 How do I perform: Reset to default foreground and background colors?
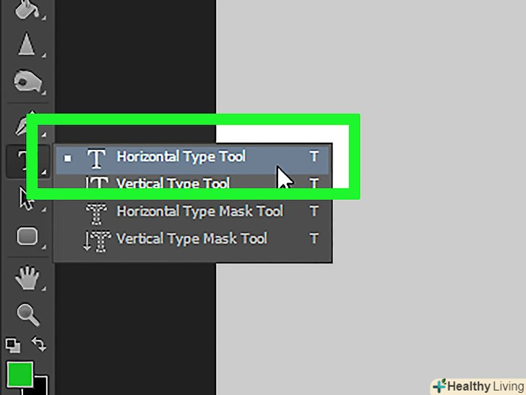coord(13,345)
